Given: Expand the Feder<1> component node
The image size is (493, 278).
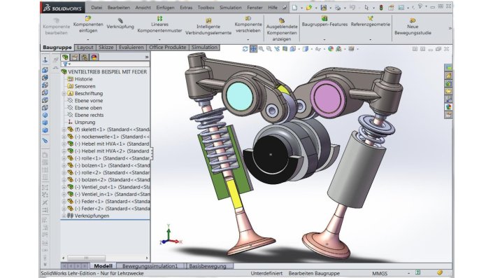Looking at the screenshot, I should 64,202.
